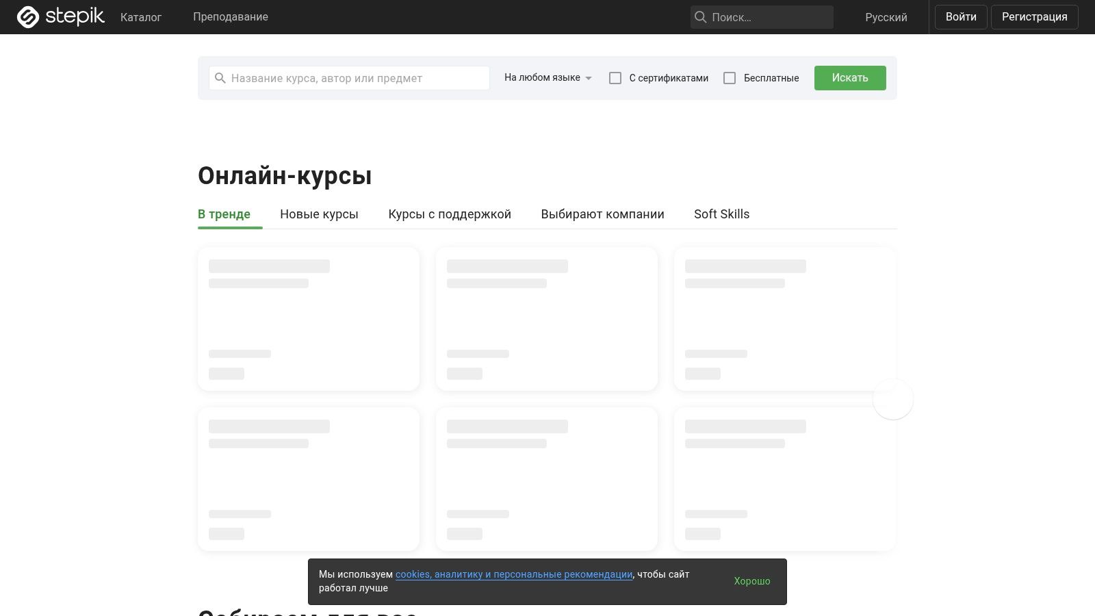Toggle the "Бесплатные" checkbox
Viewport: 1095px width, 616px height.
[730, 78]
